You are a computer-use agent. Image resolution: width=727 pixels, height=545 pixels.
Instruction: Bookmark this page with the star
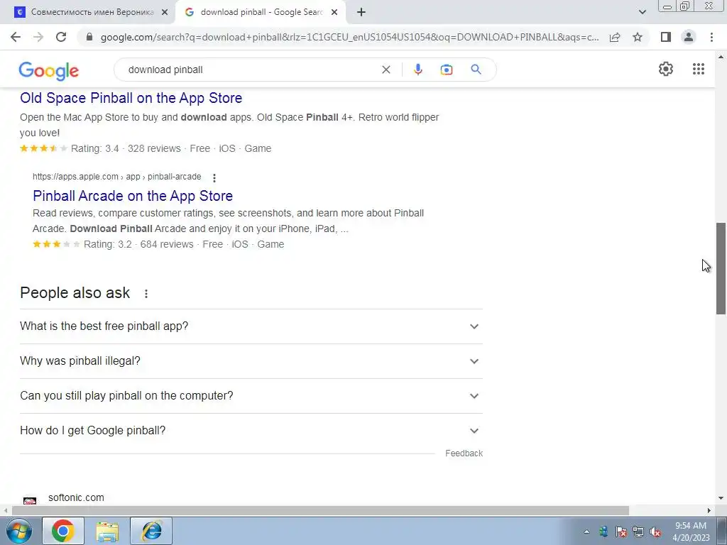pyautogui.click(x=638, y=37)
